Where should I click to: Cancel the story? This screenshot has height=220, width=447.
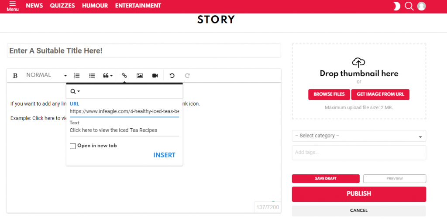tap(359, 210)
